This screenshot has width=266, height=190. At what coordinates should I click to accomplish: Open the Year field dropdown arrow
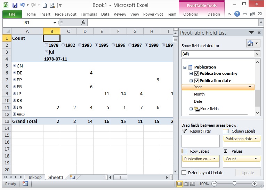pos(250,87)
